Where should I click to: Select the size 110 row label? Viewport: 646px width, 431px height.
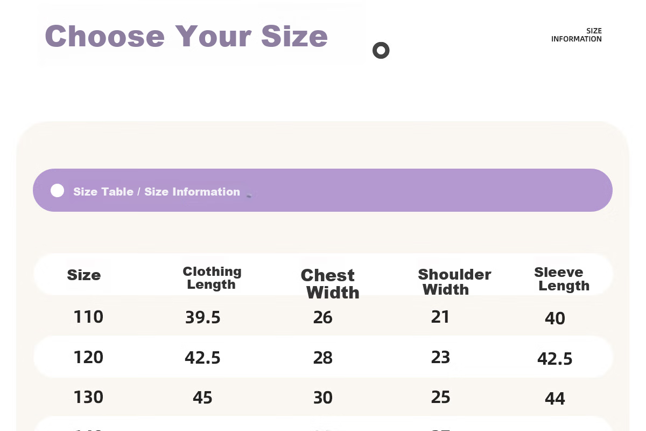(88, 317)
